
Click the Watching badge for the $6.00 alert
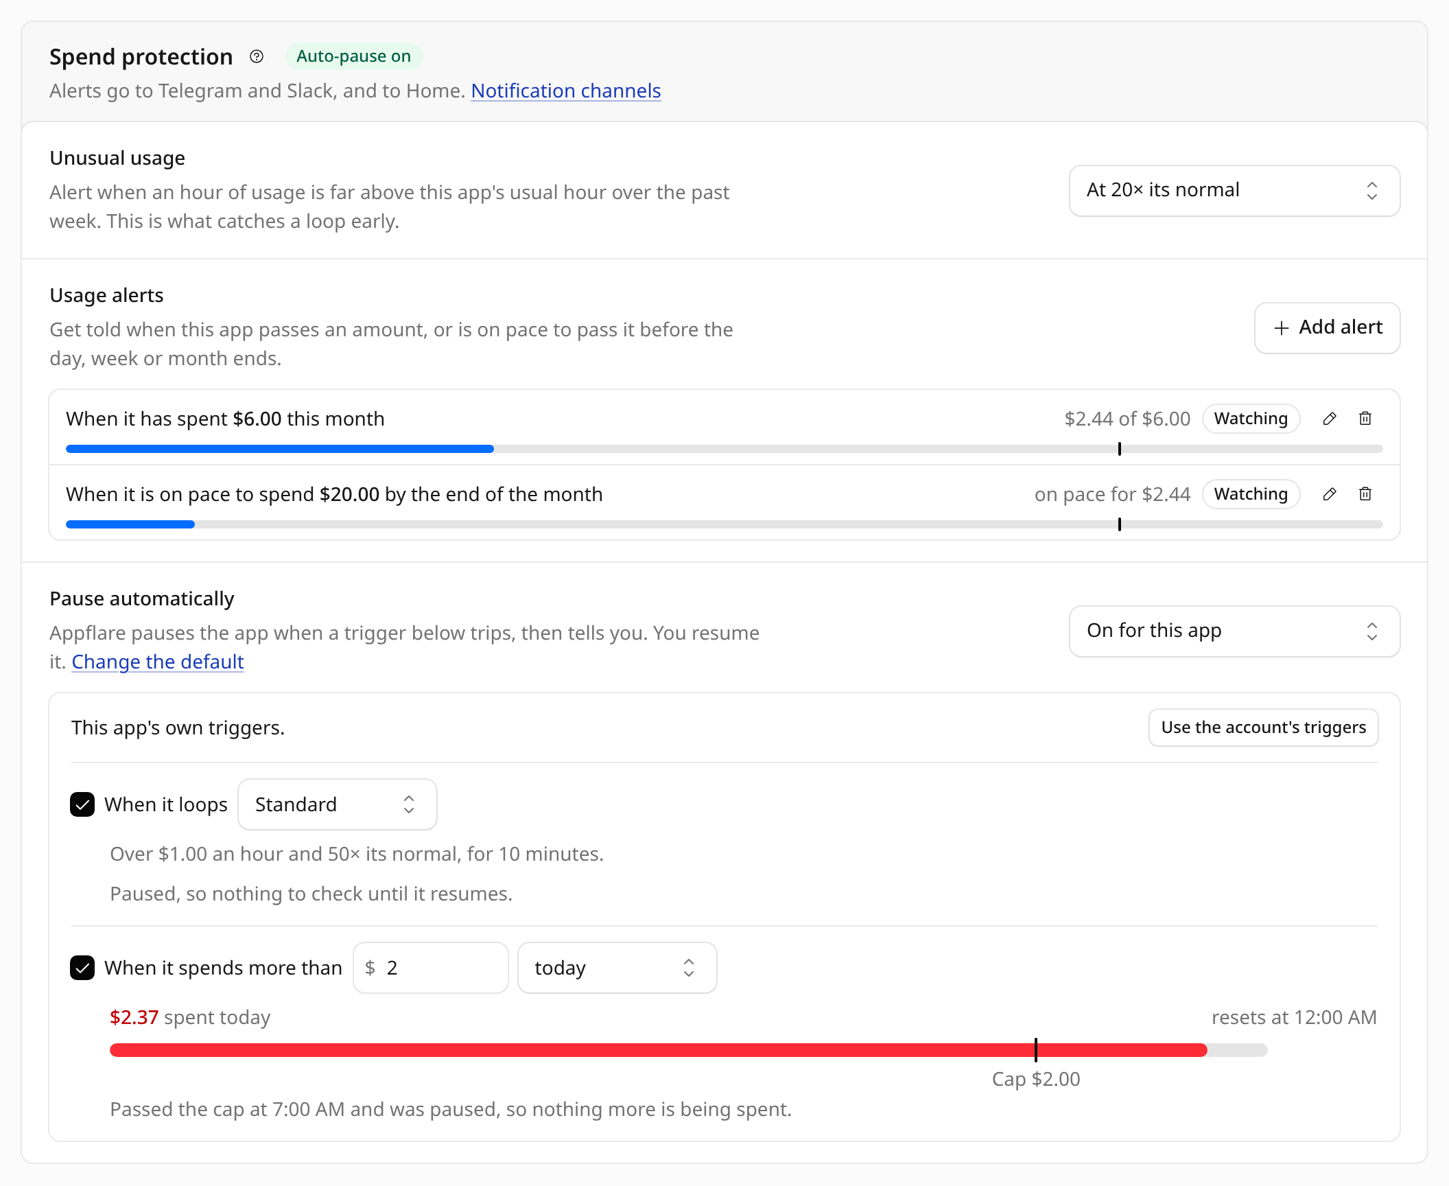tap(1251, 419)
